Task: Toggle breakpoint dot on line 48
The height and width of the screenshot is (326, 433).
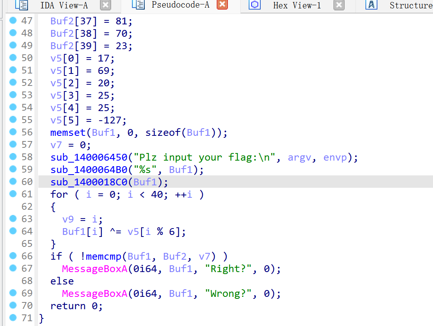Action: click(x=13, y=33)
